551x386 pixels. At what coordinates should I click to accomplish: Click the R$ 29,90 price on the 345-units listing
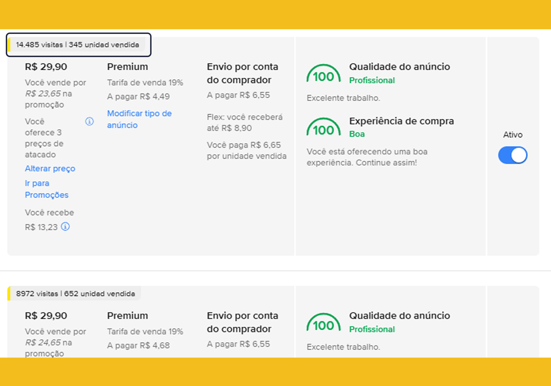point(46,67)
